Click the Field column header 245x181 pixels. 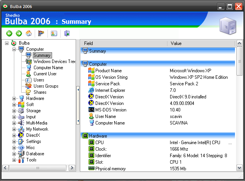pos(124,43)
